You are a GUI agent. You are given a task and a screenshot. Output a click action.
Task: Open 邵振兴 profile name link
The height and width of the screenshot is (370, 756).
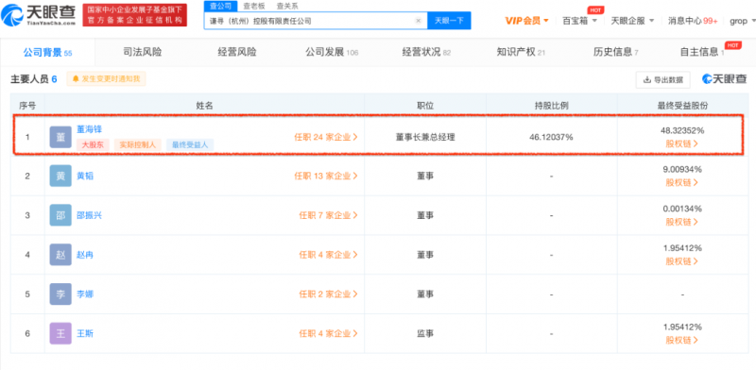tap(89, 215)
